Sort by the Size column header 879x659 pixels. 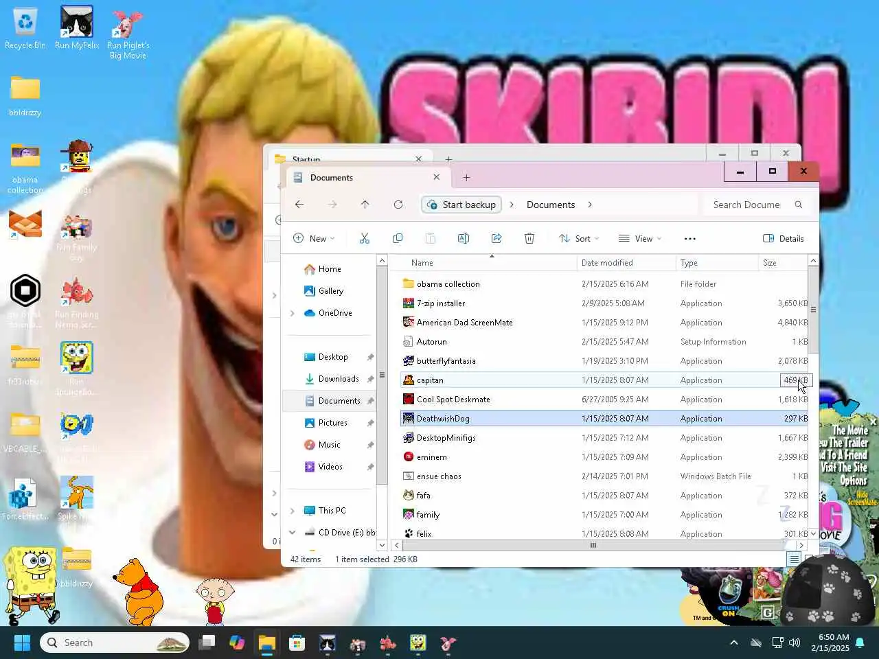783,263
